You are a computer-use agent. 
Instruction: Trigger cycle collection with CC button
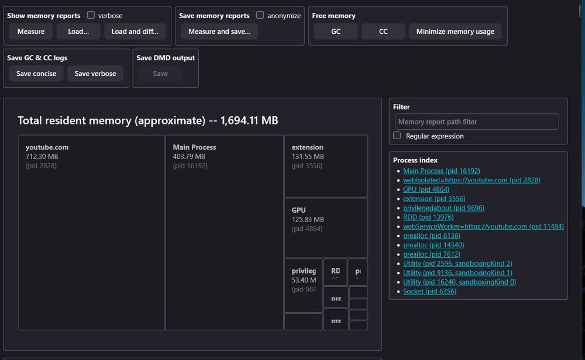[383, 32]
